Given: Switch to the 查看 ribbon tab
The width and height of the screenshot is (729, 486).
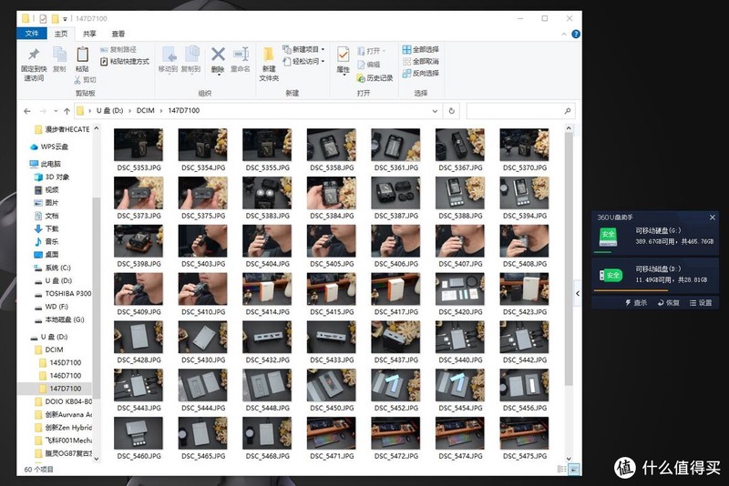Looking at the screenshot, I should (118, 34).
